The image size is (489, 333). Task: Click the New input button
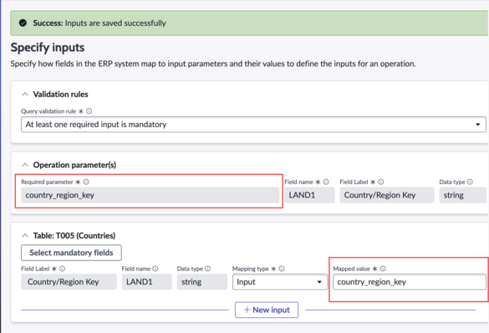point(267,310)
